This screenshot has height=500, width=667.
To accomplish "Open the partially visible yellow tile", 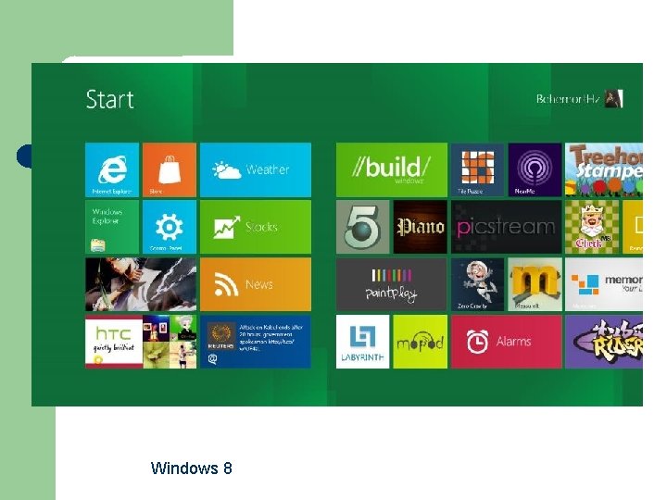I will pyautogui.click(x=633, y=227).
